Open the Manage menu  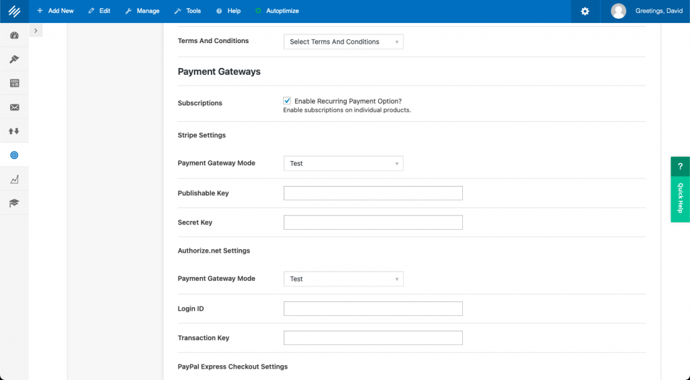click(142, 11)
